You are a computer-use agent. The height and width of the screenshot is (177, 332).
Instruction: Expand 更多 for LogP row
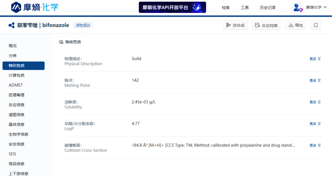tap(315, 123)
